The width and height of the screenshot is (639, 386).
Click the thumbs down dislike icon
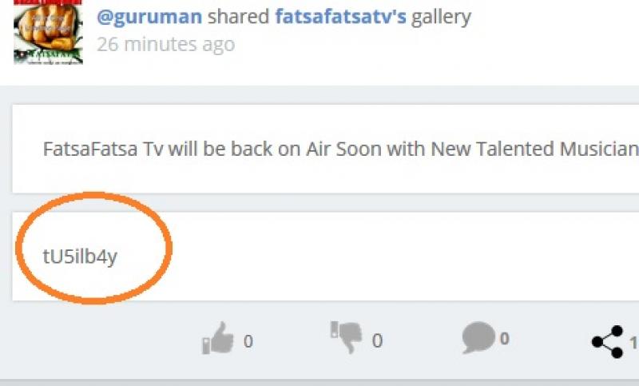tap(347, 336)
